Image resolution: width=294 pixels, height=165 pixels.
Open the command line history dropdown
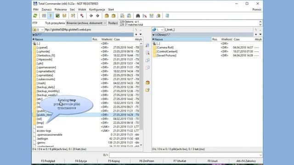coord(260,155)
